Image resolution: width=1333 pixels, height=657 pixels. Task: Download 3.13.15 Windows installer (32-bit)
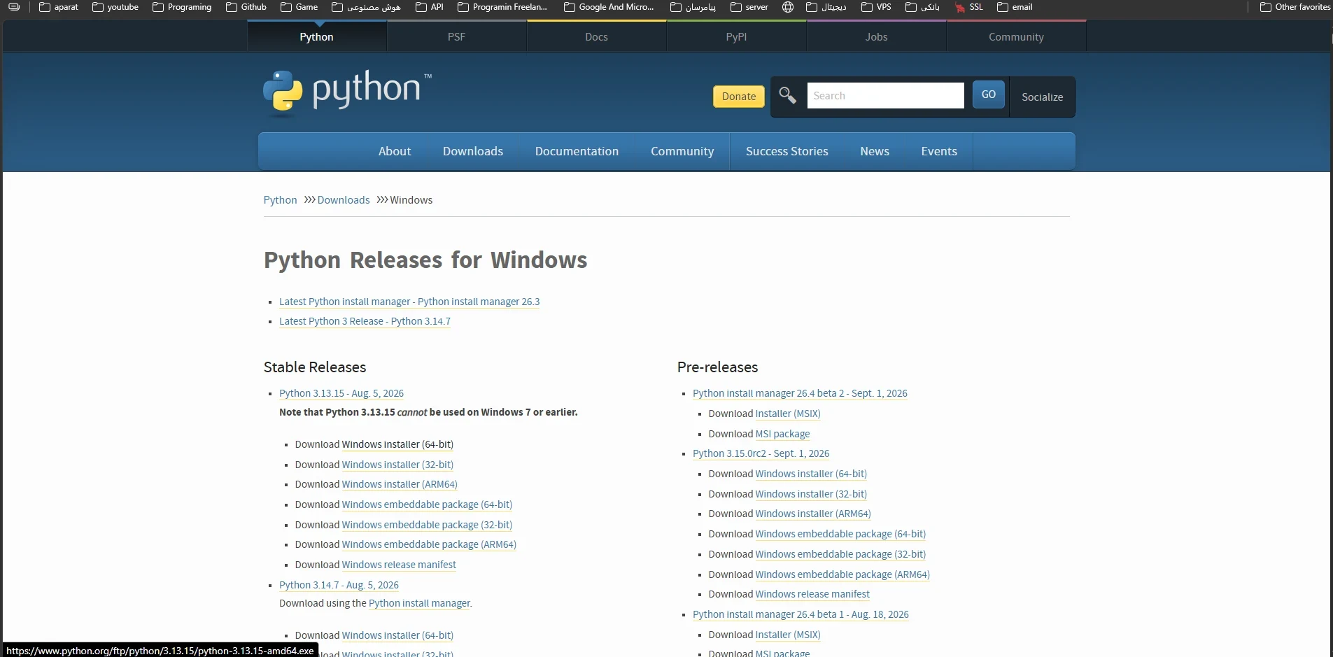[x=397, y=465]
